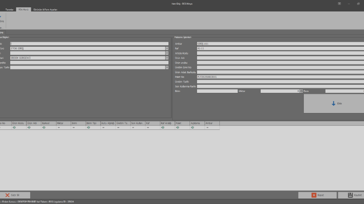The image size is (364, 204).
Task: Click the Üretim Emri No field
Action: click(280, 67)
